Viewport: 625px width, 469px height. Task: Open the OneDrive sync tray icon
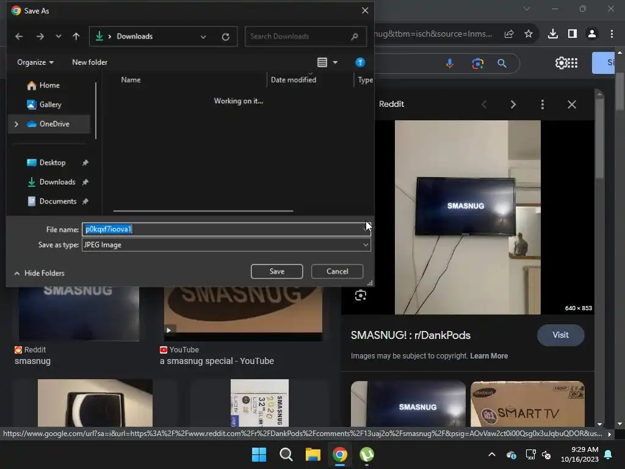511,454
